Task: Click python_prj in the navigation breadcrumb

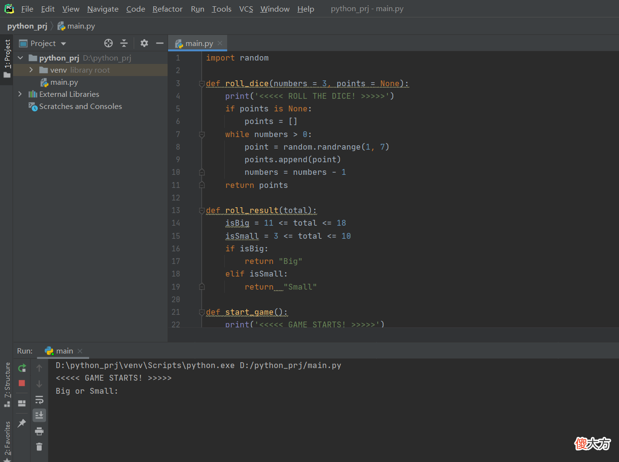Action: tap(27, 26)
